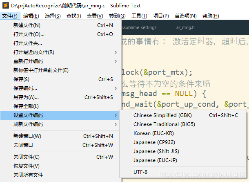Screen dimensions: 249x182
Task: Choose 新建窗口(W) menu entry
Action: (x=60, y=136)
